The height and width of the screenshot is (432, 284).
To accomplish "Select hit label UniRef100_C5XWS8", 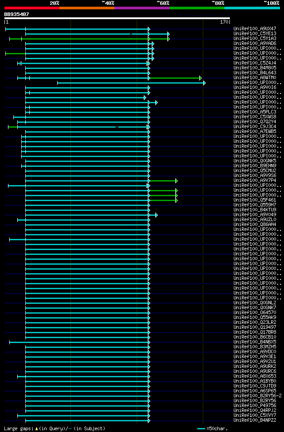I will [255, 117].
